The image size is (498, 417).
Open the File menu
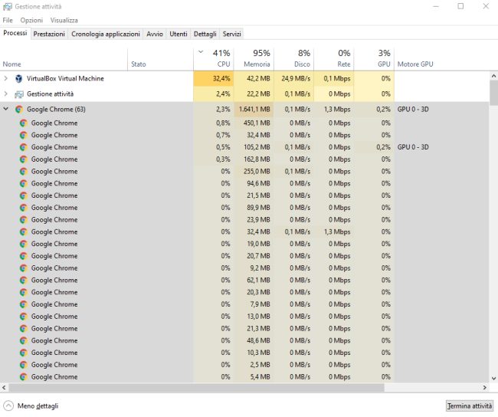click(x=8, y=21)
